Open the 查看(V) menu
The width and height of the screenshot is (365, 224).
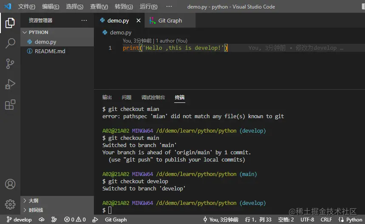coord(99,6)
